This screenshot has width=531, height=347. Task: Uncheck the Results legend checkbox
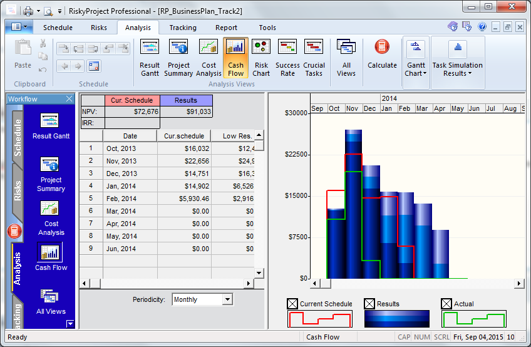pyautogui.click(x=369, y=304)
